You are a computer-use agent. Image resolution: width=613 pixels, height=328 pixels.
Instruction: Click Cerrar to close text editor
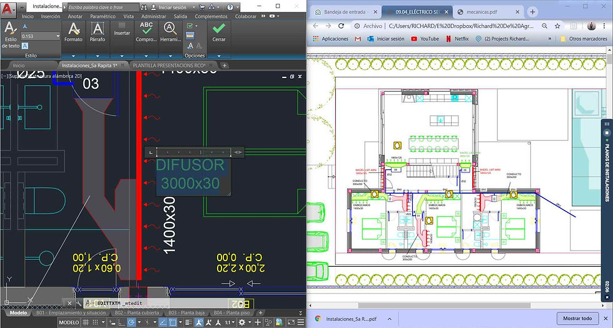tap(219, 32)
